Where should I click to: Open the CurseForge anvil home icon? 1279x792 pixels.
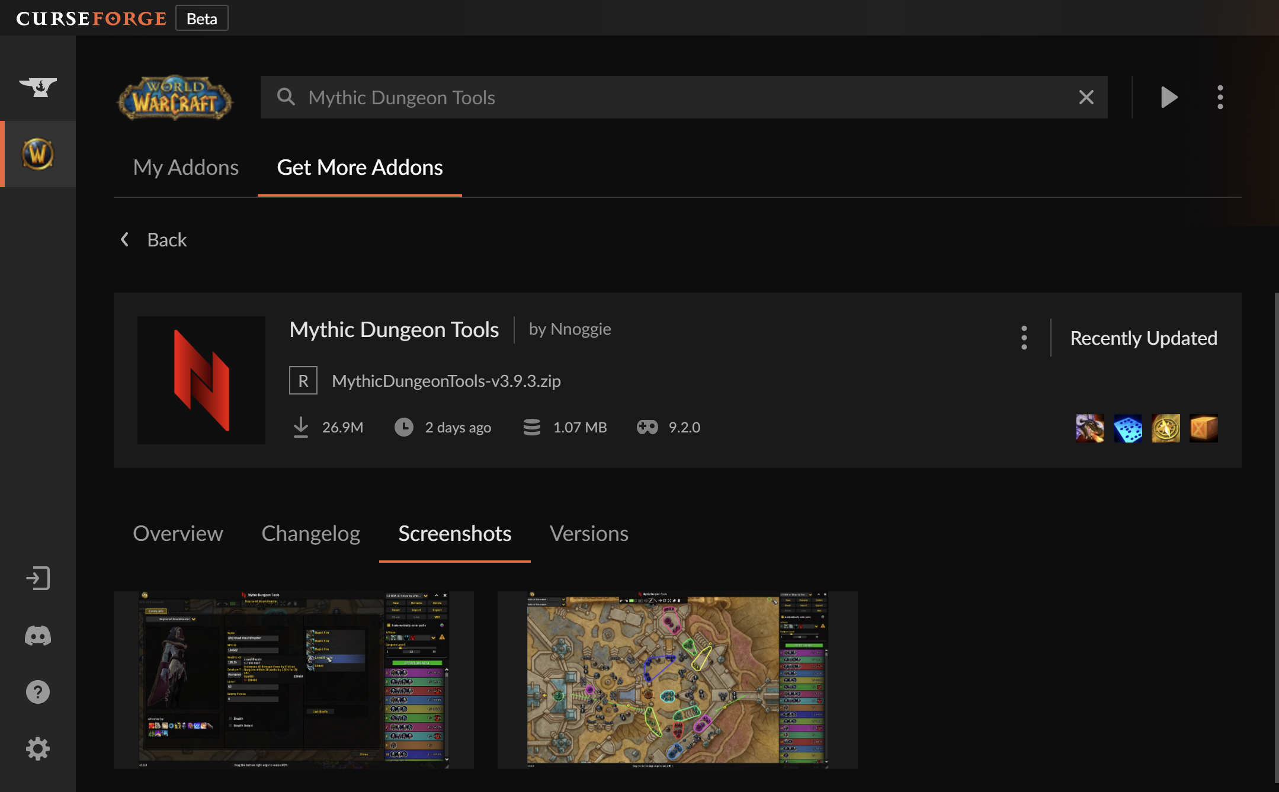click(38, 87)
